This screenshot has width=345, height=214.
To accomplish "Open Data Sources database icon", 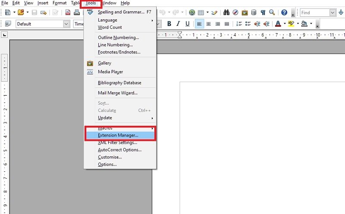I will coord(254,12).
